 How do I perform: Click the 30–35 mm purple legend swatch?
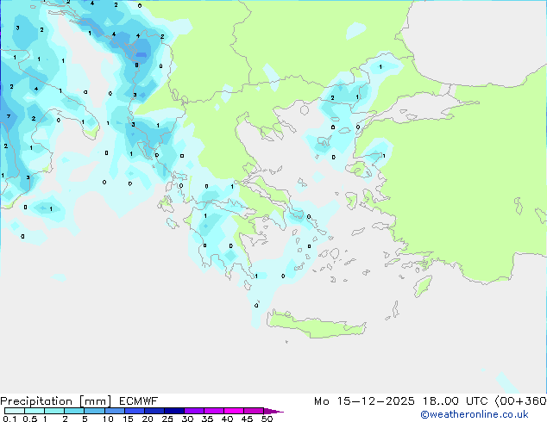(x=193, y=411)
